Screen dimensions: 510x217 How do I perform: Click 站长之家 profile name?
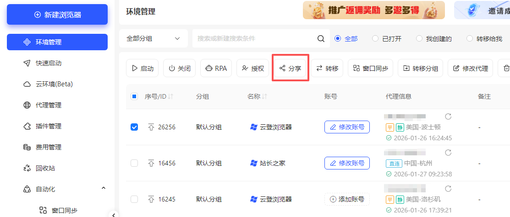(273, 163)
